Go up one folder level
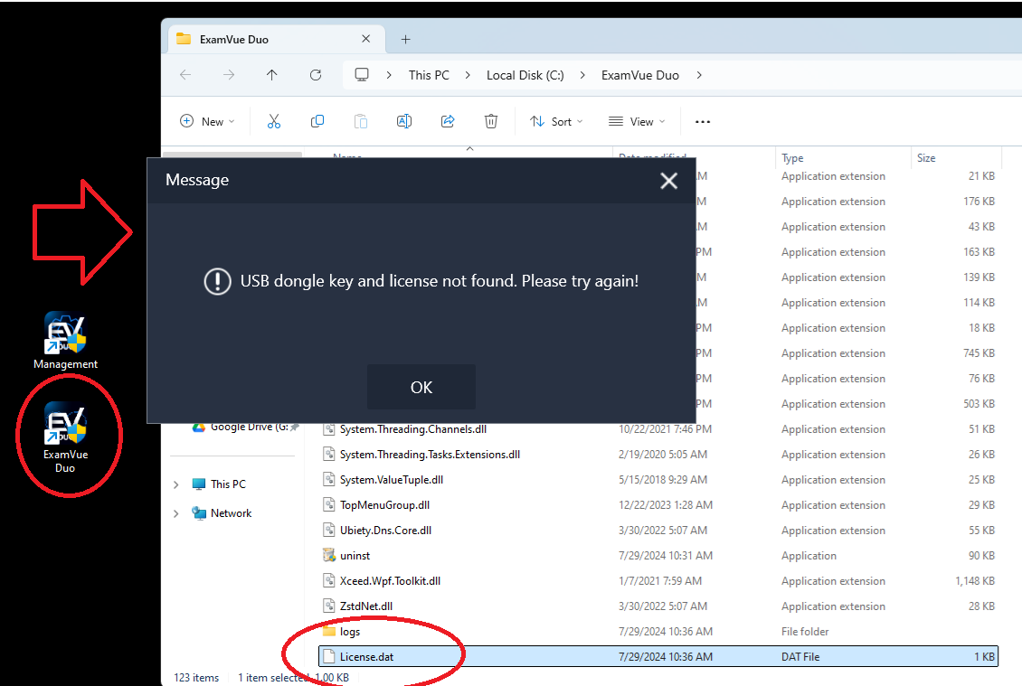Viewport: 1022px width, 686px height. 272,75
